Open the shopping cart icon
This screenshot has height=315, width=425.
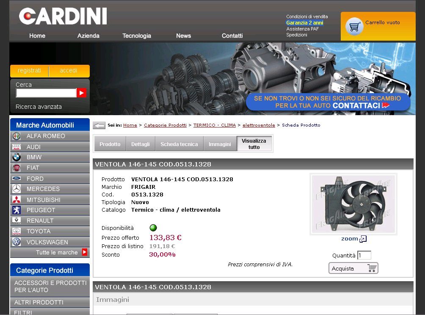354,26
